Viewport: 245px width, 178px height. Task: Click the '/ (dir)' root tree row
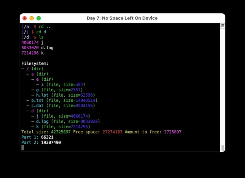click(x=32, y=69)
